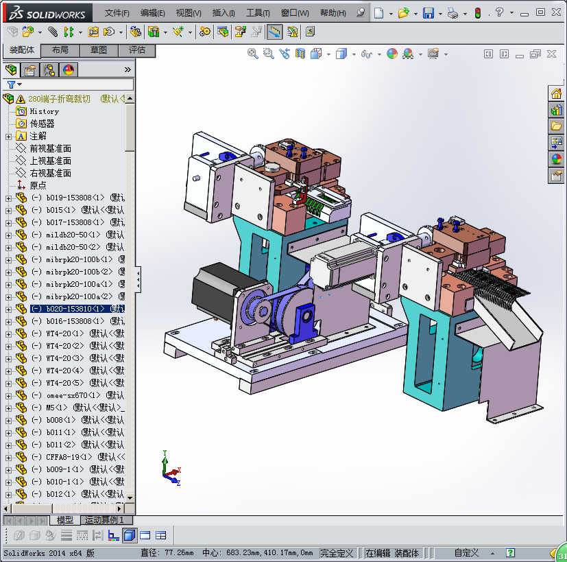This screenshot has height=562, width=567.
Task: Toggle the four-viewport layout icon at bottom
Action: (x=161, y=535)
